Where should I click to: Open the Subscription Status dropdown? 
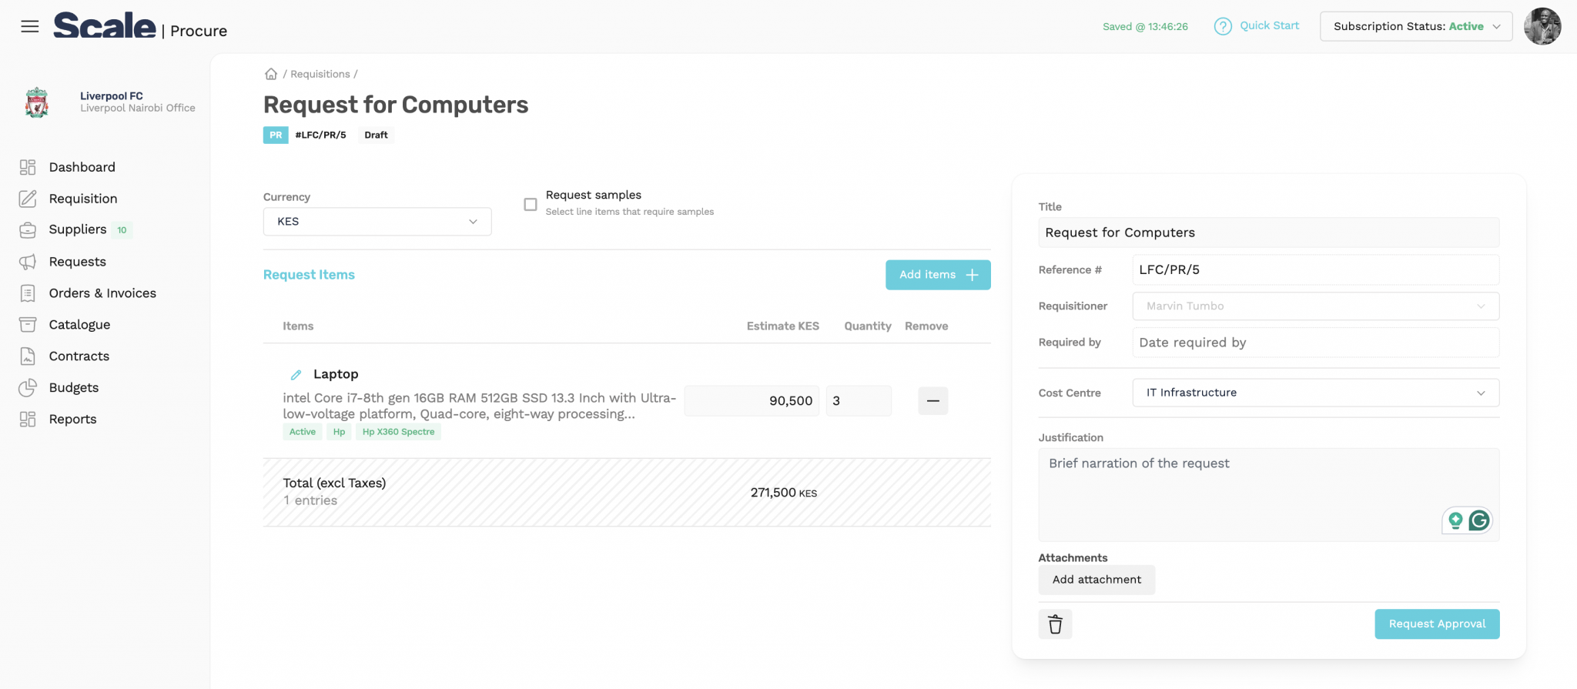[x=1415, y=25]
